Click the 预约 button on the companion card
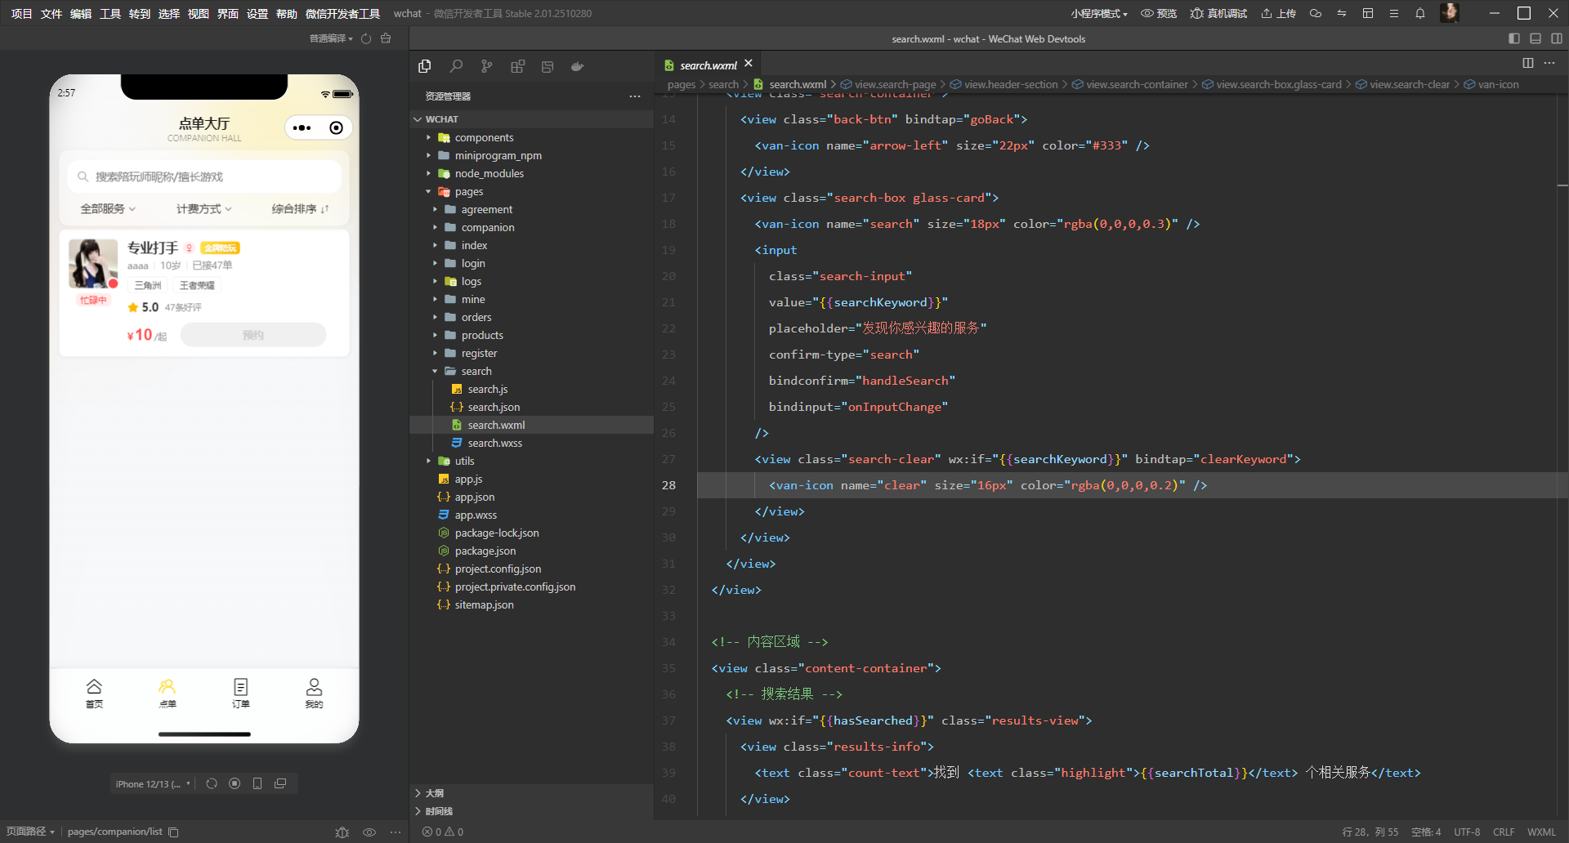1569x843 pixels. [x=253, y=335]
